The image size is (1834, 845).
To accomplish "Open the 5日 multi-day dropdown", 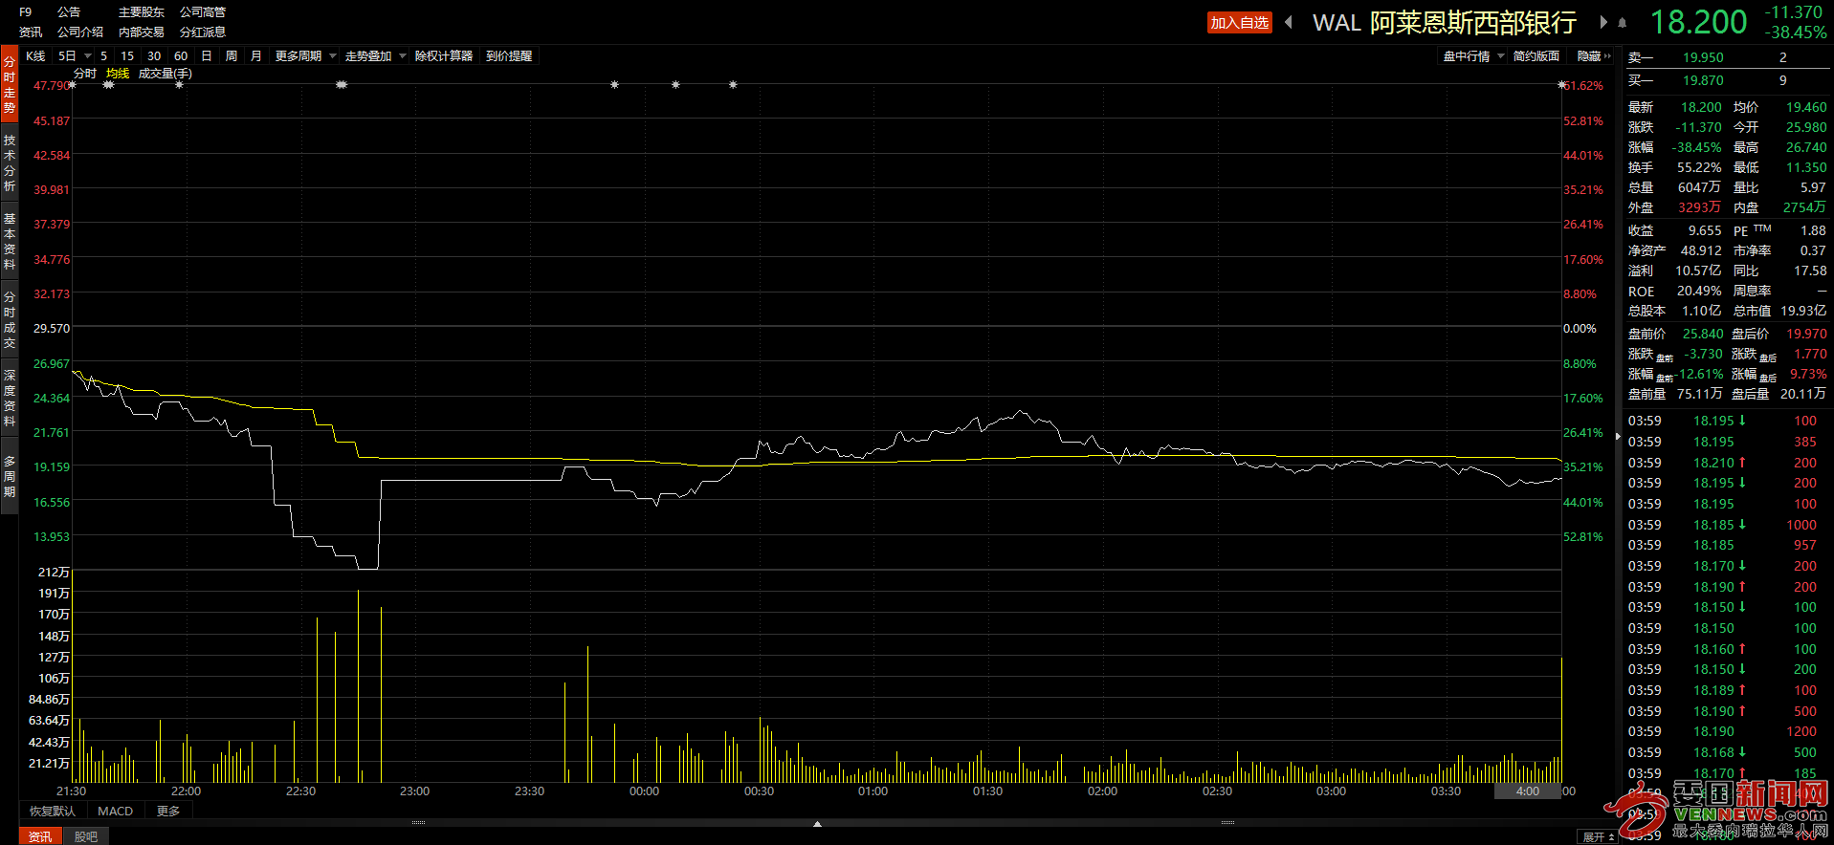I will click(75, 56).
